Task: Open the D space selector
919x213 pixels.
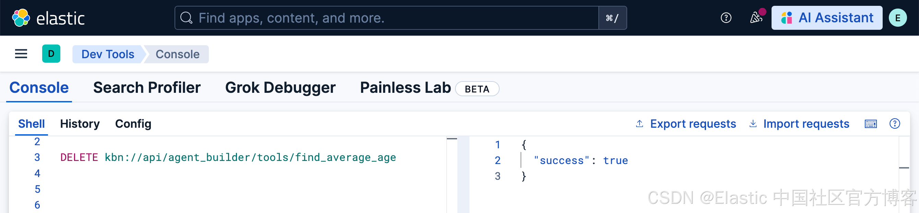Action: pos(51,54)
